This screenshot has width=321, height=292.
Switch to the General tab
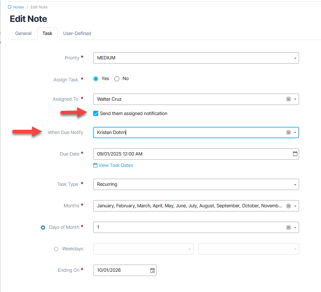[x=23, y=33]
